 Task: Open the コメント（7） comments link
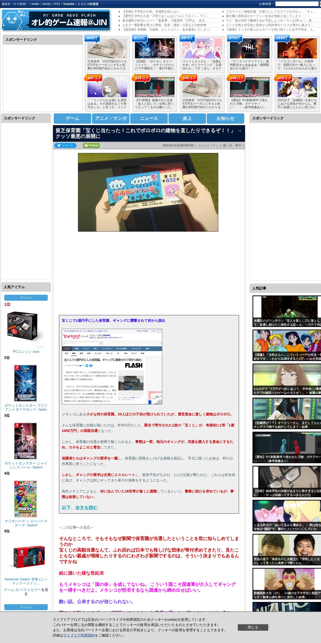pyautogui.click(x=208, y=145)
